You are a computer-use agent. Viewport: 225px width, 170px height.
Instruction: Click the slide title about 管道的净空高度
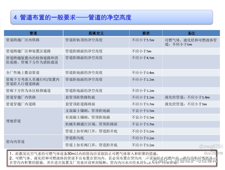coord(73,18)
